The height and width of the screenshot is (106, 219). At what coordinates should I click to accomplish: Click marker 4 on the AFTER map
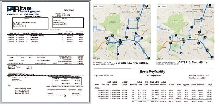[x=205, y=37]
